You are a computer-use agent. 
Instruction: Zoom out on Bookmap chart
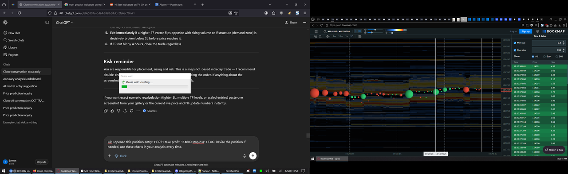(x=320, y=36)
